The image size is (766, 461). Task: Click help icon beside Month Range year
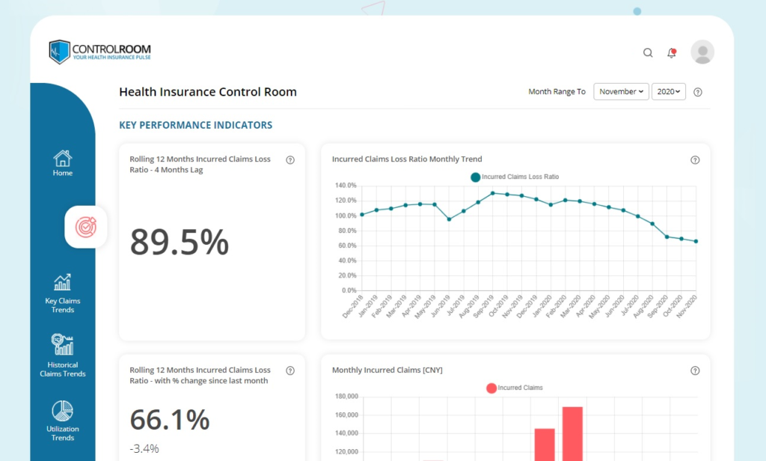[x=698, y=92]
